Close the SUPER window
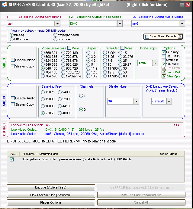This screenshot has width=193, height=209. 188,5
